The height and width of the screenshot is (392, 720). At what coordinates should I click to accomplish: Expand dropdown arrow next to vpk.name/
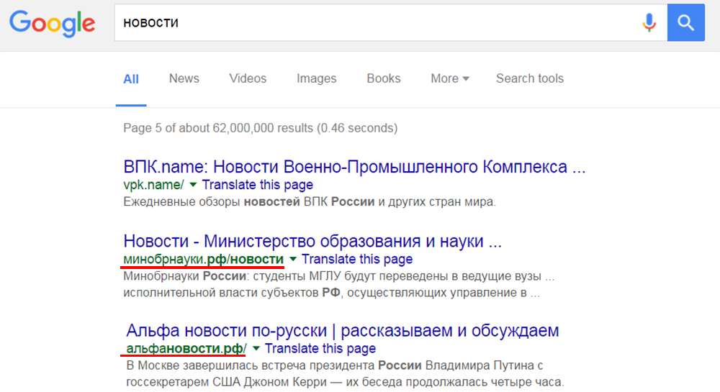tap(193, 185)
